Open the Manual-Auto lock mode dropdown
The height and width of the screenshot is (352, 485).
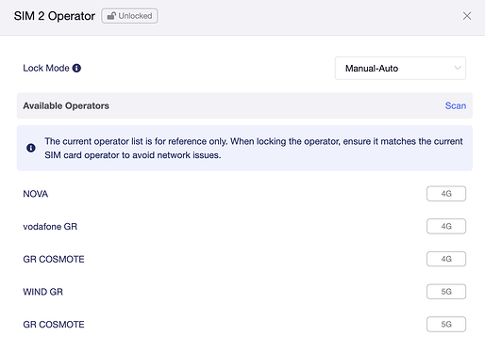click(x=400, y=68)
